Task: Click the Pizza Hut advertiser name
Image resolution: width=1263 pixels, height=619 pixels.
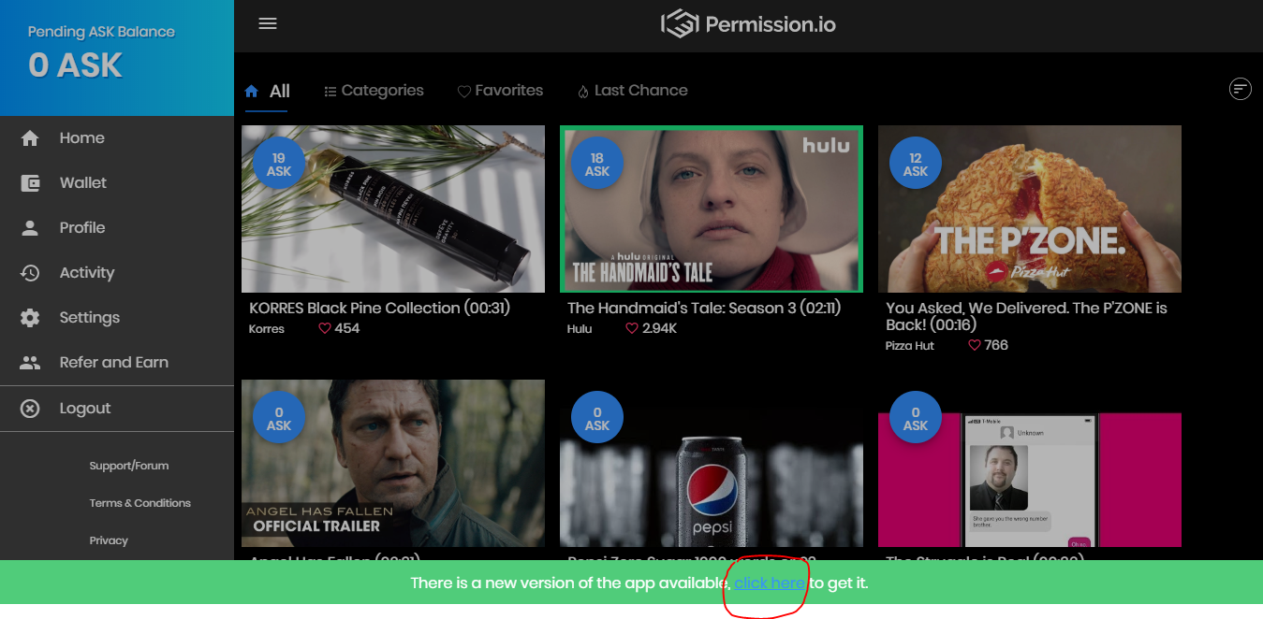Action: coord(910,346)
